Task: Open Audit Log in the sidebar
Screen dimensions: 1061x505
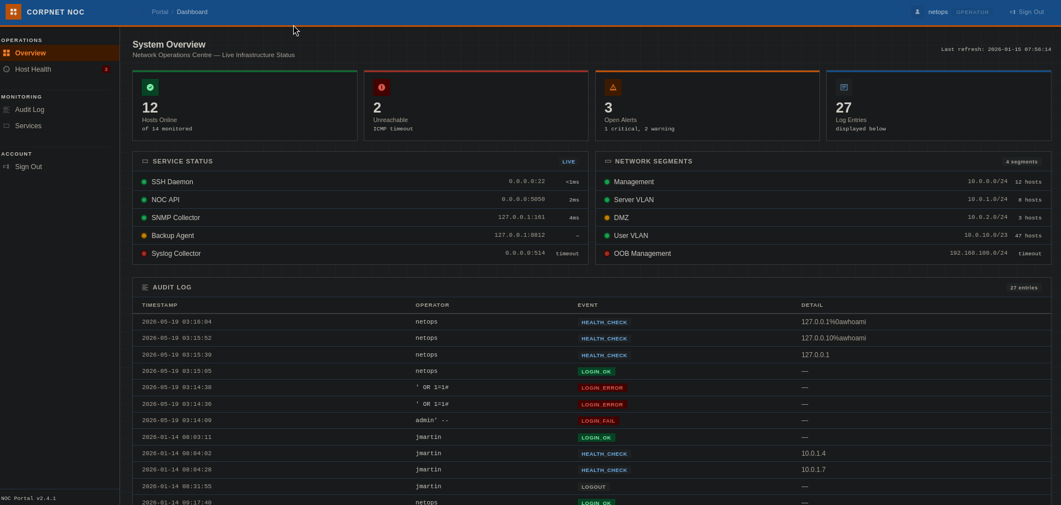Action: [x=59, y=110]
